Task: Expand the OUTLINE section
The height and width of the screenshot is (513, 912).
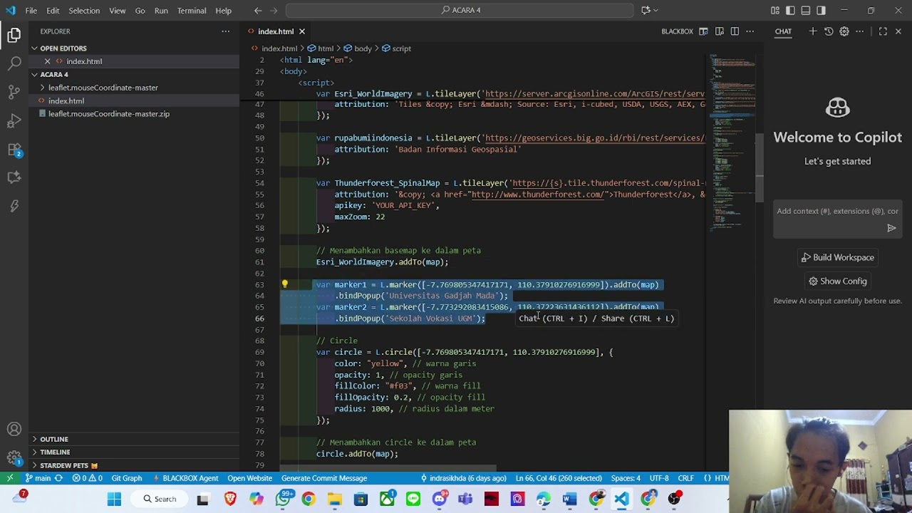Action: coord(54,439)
